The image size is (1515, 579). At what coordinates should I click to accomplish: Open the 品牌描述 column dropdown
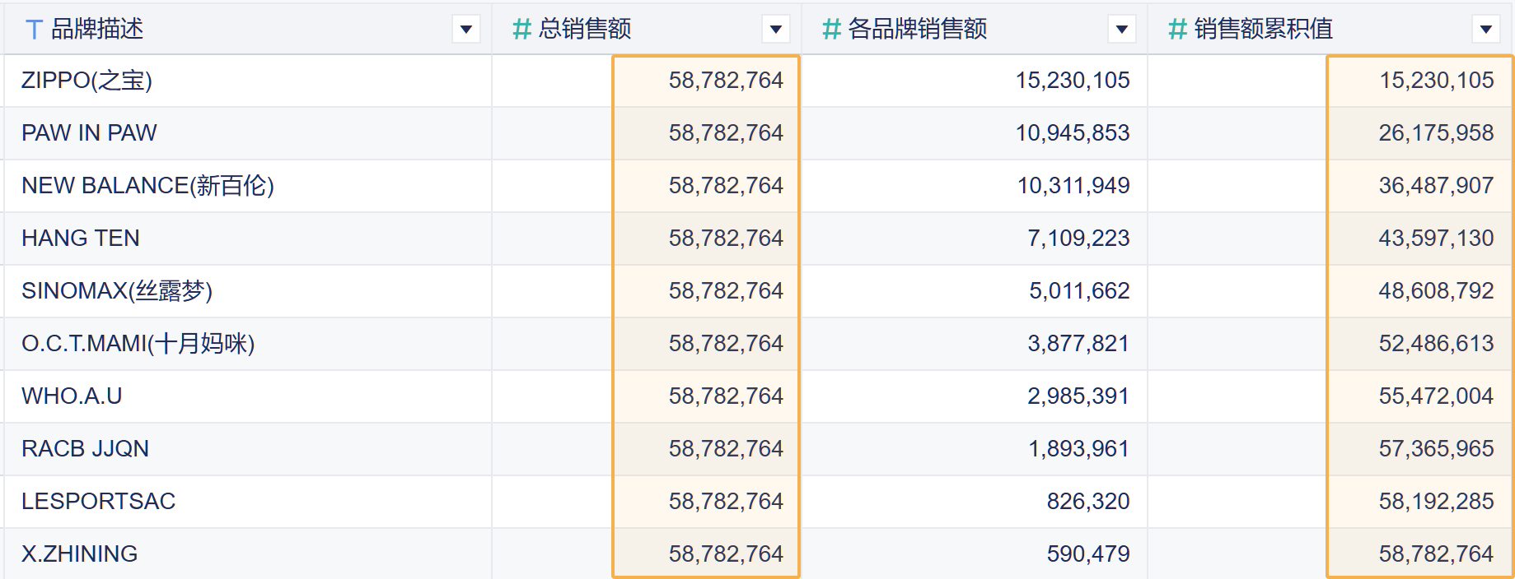(x=465, y=30)
